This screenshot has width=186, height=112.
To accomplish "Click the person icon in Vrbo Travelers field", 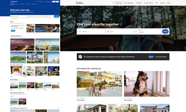I will (136, 31).
